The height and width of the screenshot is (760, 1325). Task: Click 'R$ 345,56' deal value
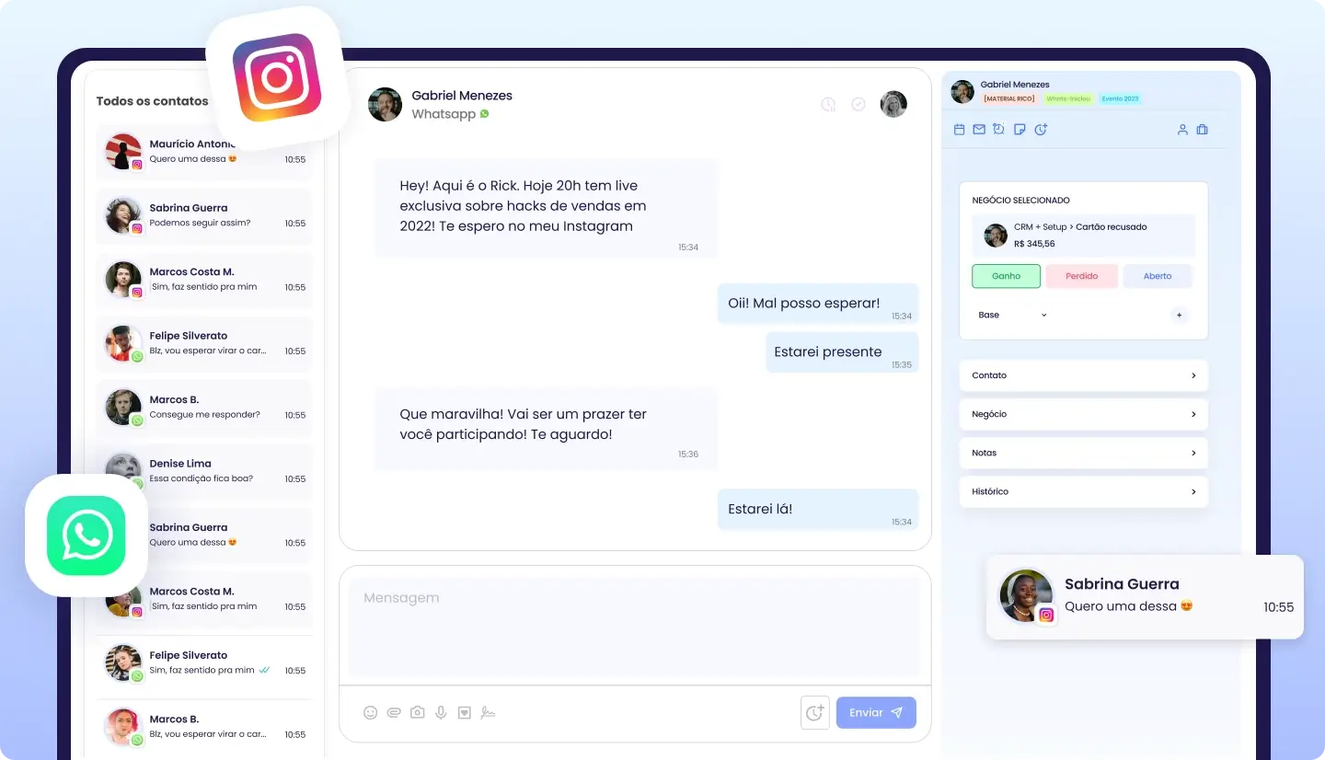coord(1034,244)
